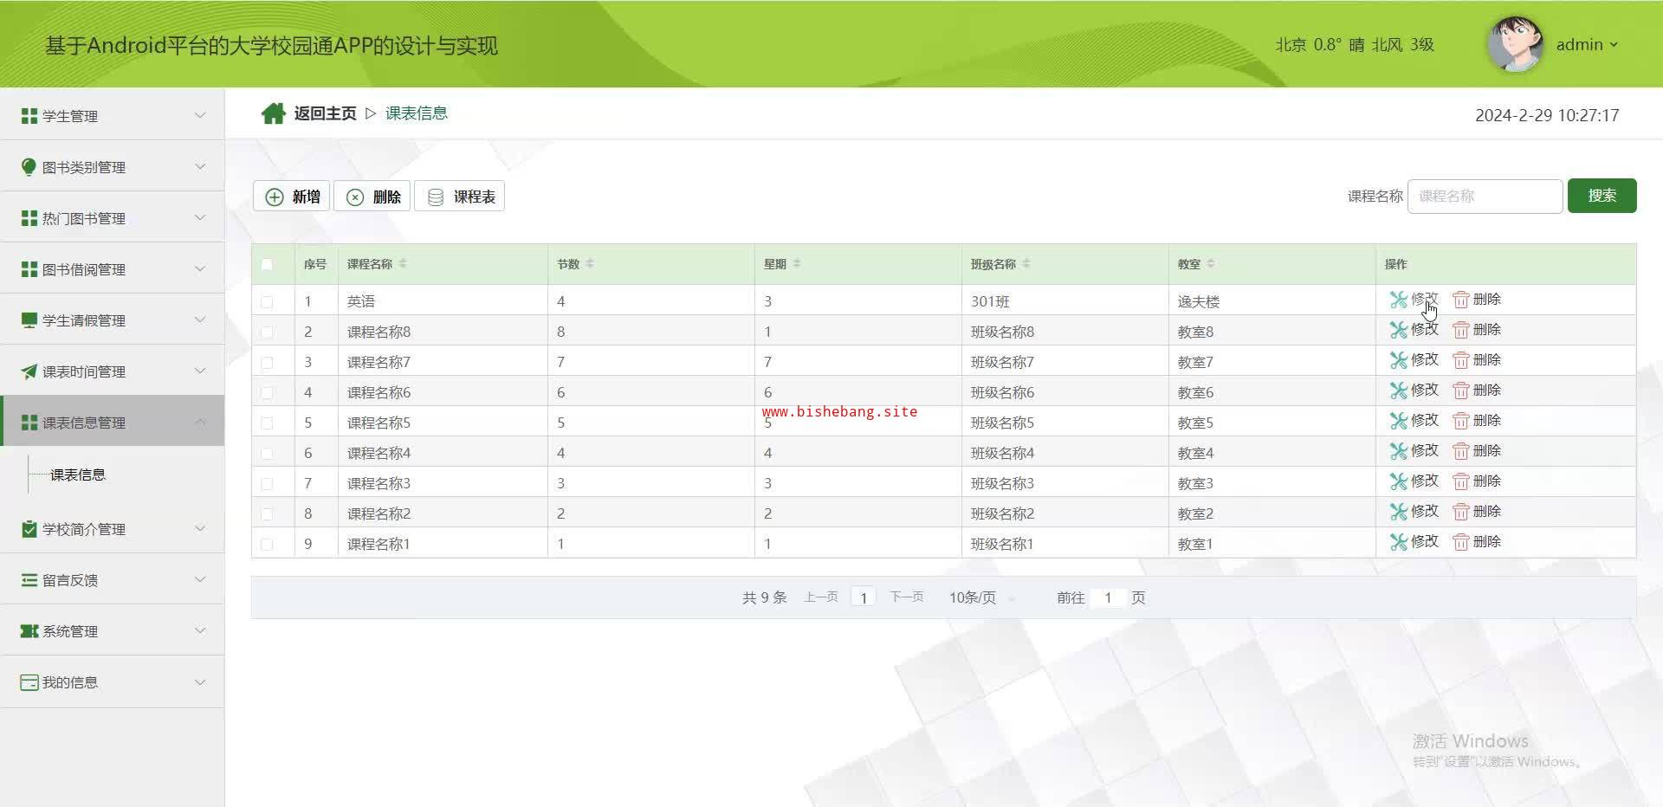
Task: Click the trash icon for 课程名称8 row
Action: (1461, 330)
